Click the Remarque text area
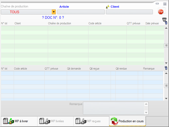Viewport: 169px width, 127px height. pos(114,108)
